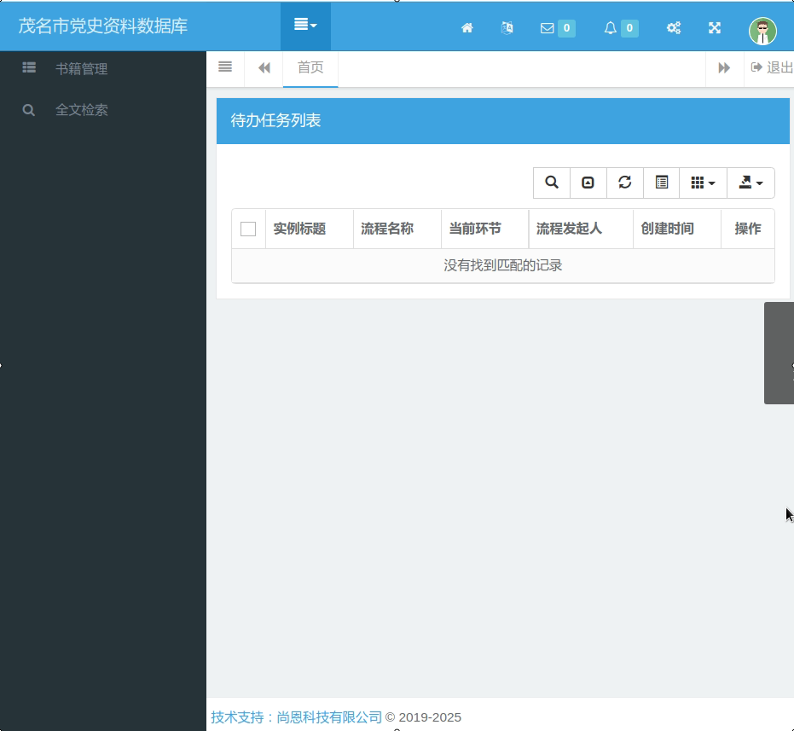The width and height of the screenshot is (794, 731).
Task: Open the home icon in the top navbar
Action: (467, 27)
